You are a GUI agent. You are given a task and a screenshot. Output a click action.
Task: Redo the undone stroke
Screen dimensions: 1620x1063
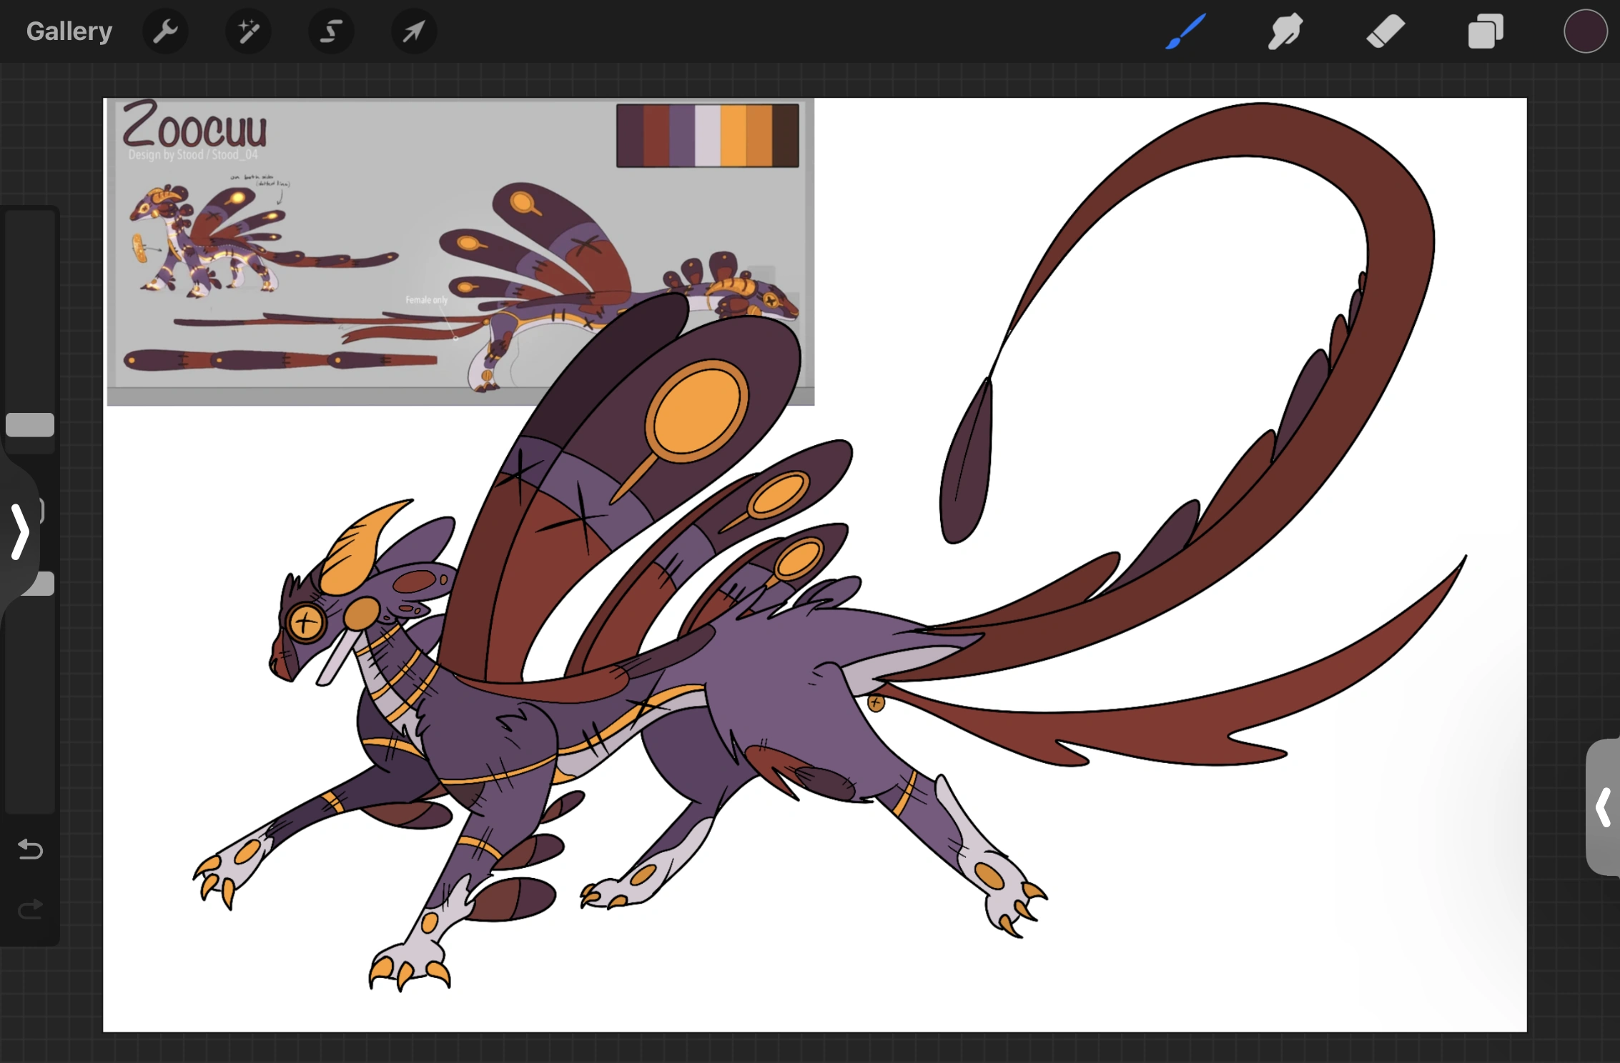(x=29, y=910)
